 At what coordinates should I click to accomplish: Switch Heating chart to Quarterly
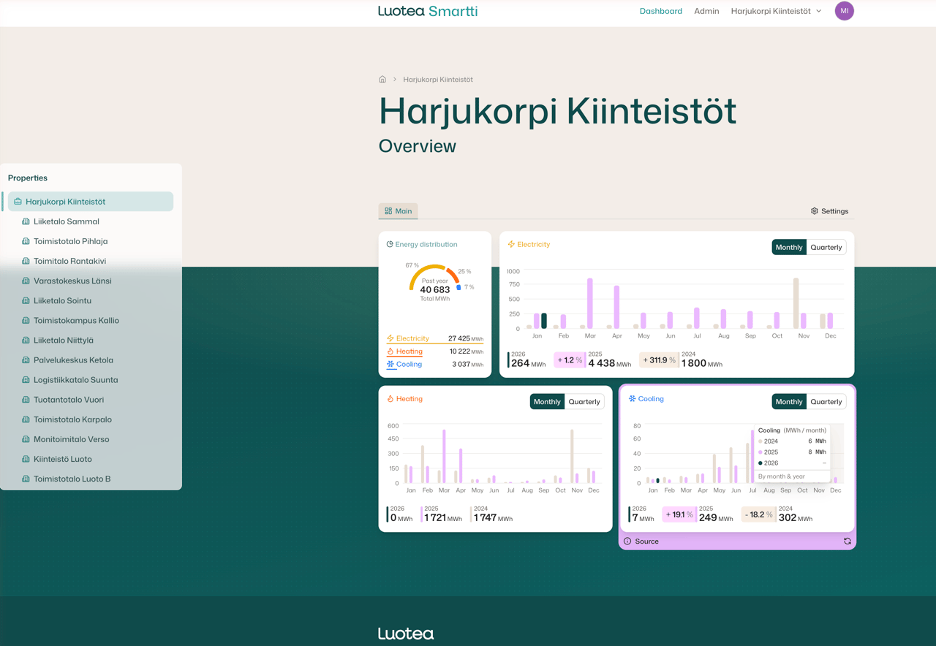click(584, 402)
